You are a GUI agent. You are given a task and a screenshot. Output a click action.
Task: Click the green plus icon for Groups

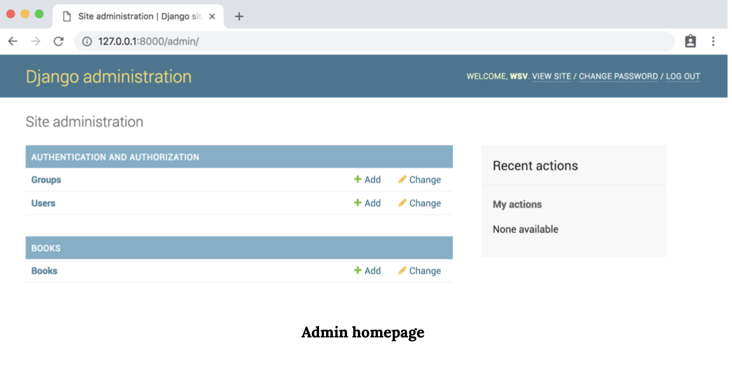[358, 179]
